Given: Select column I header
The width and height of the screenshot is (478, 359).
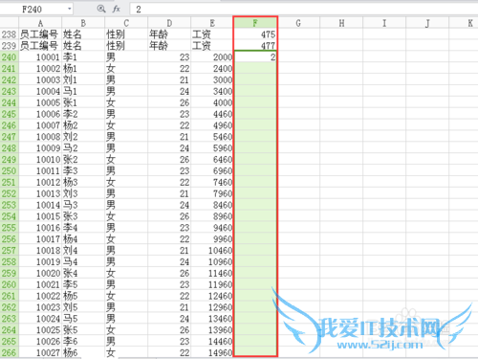Looking at the screenshot, I should (x=384, y=23).
